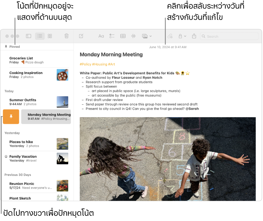Viewport: 263px width, 221px height.
Task: Expand the lock options chevron
Action: (x=185, y=36)
